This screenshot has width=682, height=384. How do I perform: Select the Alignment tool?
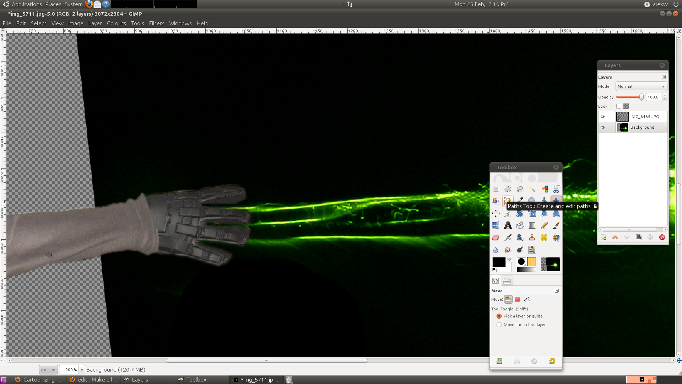pyautogui.click(x=496, y=213)
